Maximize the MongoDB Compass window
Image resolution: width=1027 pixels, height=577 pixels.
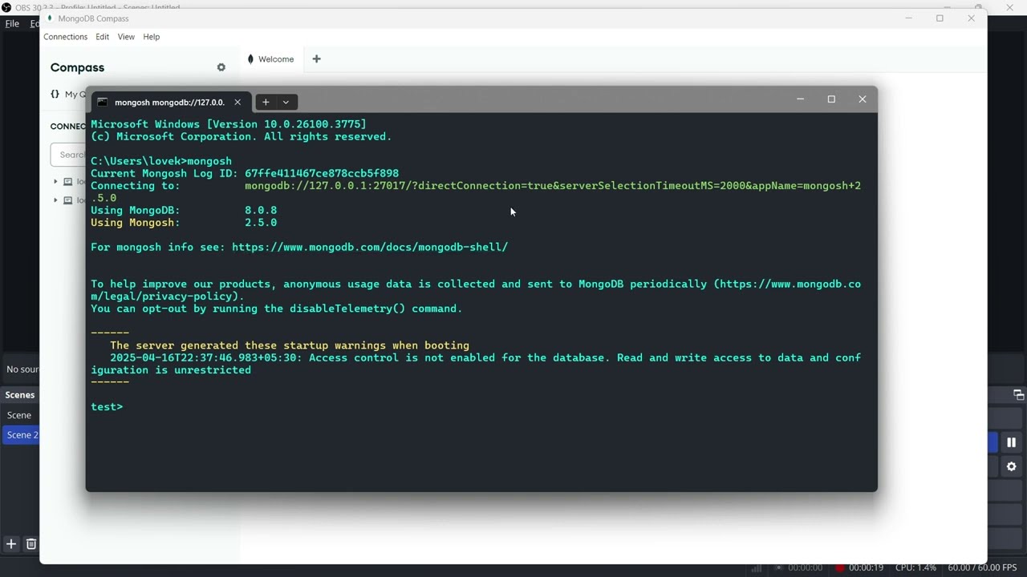coord(940,18)
